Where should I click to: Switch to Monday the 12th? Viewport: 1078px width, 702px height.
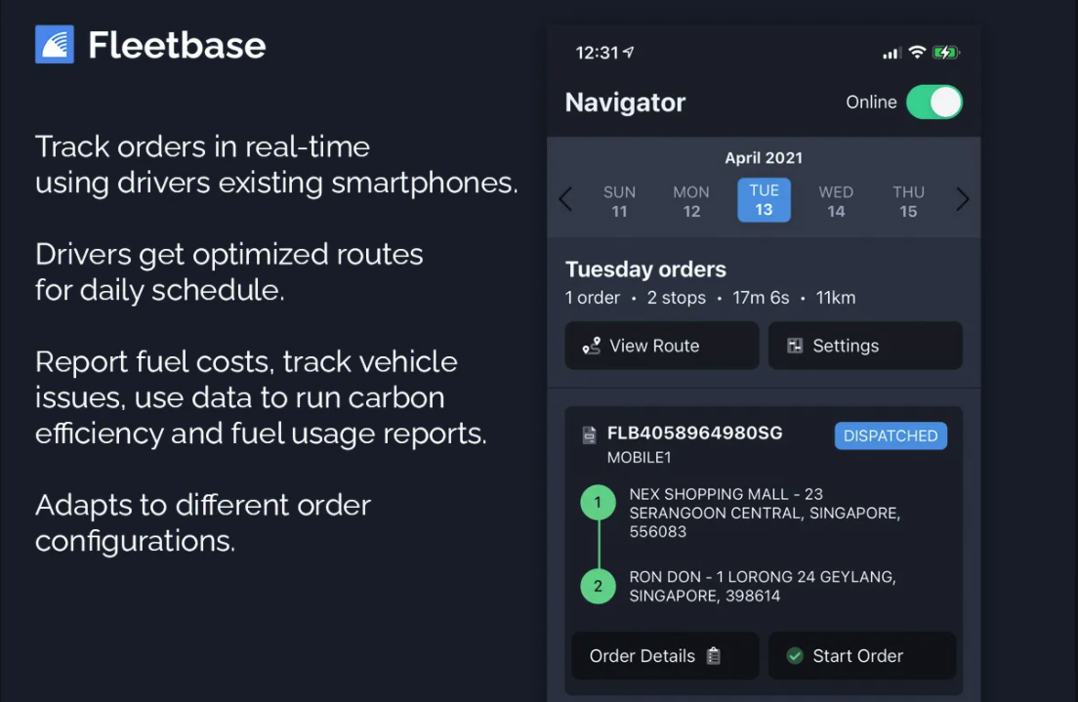(x=691, y=199)
